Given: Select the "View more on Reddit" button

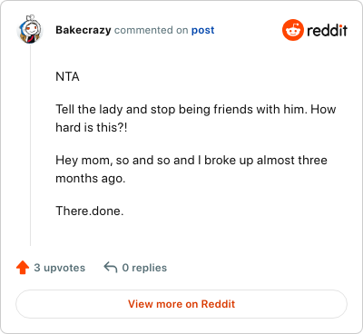Looking at the screenshot, I should click(x=181, y=304).
